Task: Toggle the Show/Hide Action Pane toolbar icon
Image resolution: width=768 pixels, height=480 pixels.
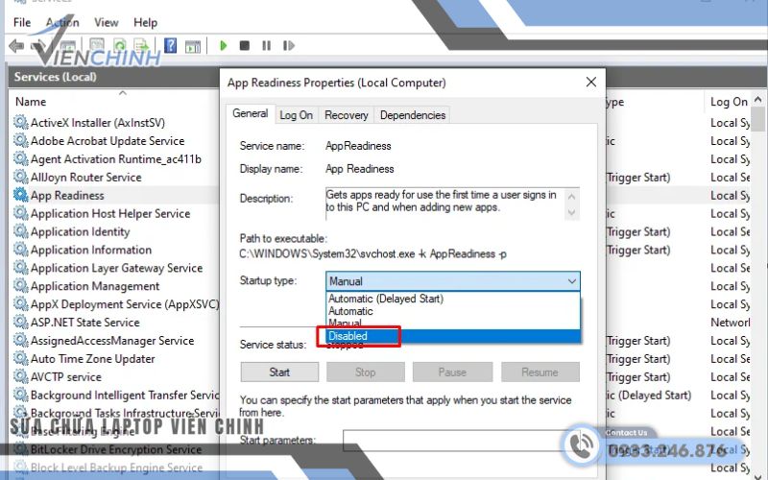Action: click(193, 46)
